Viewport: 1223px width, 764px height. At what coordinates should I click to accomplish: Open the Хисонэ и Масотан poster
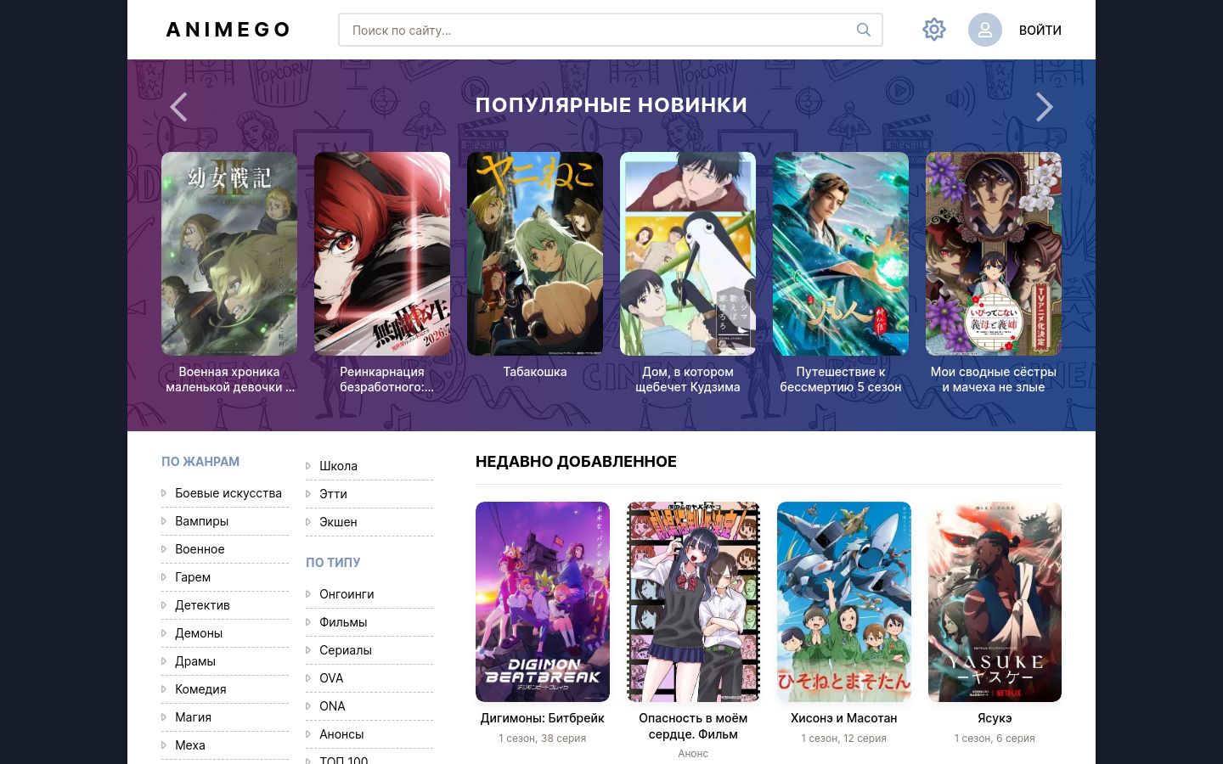pos(844,602)
